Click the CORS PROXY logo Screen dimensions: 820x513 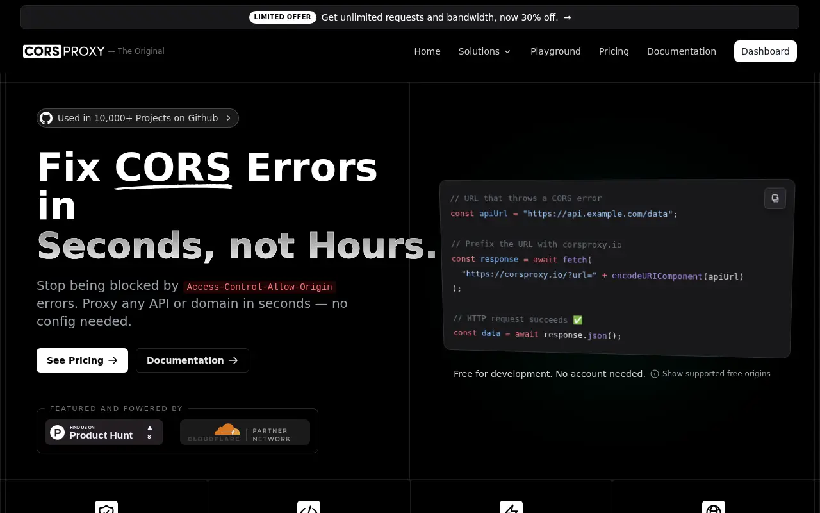[x=64, y=51]
